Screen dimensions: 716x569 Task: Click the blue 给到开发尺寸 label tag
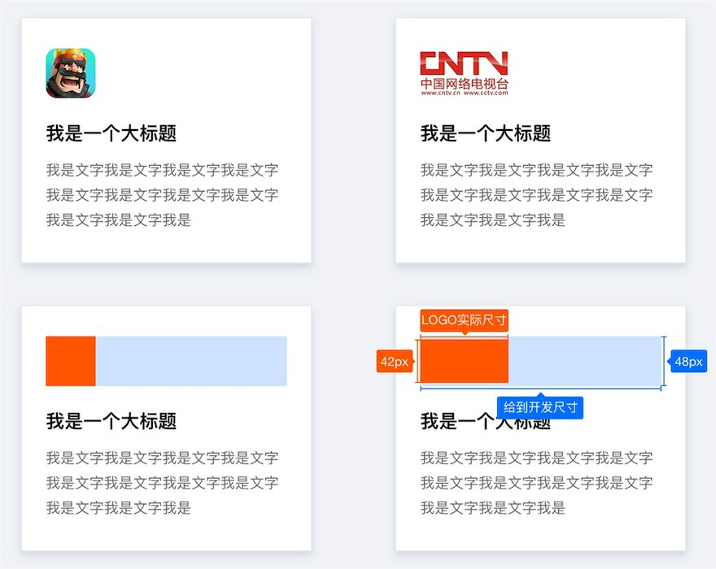click(540, 407)
